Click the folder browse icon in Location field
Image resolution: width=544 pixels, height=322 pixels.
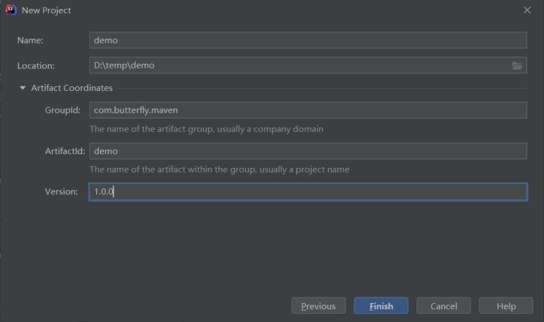coord(517,65)
